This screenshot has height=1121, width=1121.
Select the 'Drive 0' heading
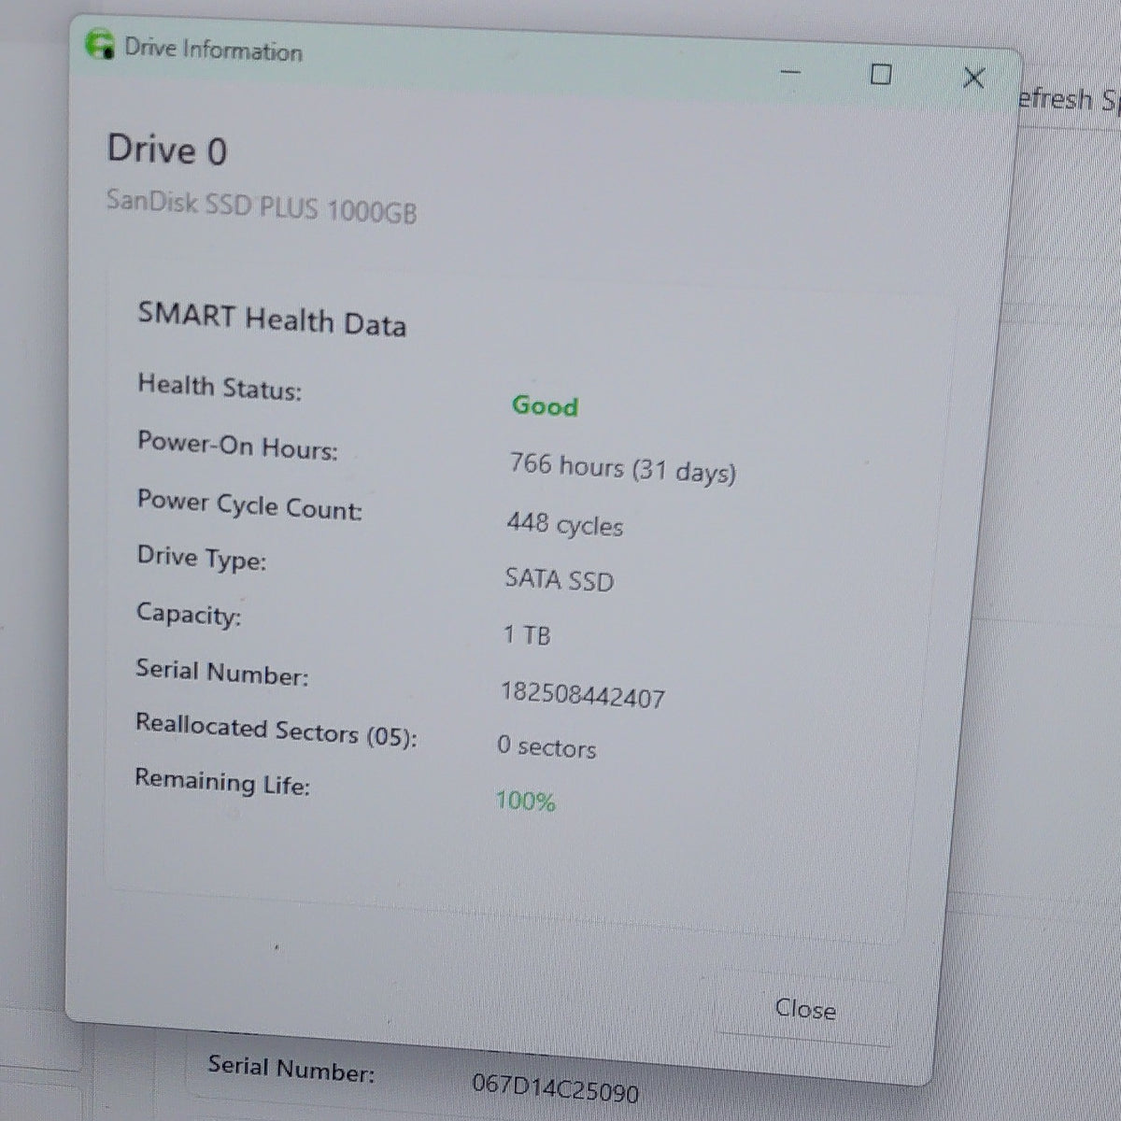167,149
